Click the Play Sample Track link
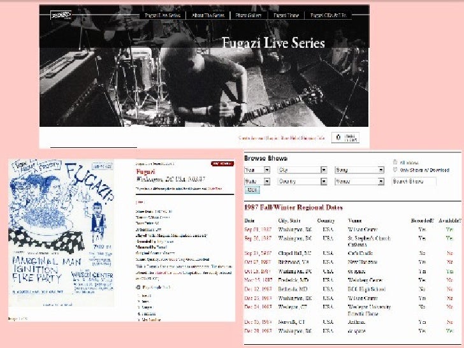 (157, 287)
